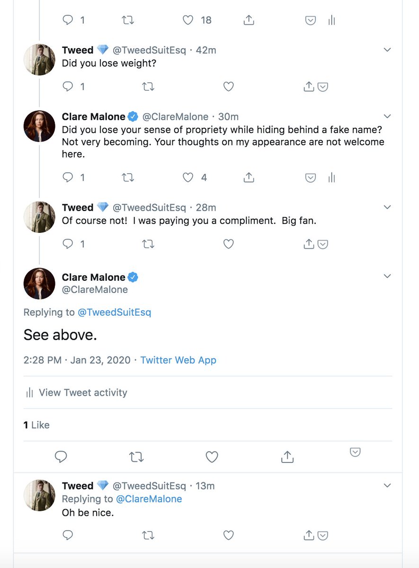The width and height of the screenshot is (419, 568).
Task: Like the main 'See above.' tweet
Action: [212, 457]
